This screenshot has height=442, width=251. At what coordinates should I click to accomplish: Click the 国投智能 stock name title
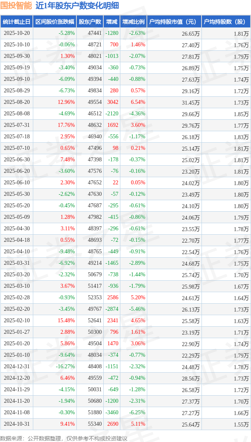click(x=16, y=6)
